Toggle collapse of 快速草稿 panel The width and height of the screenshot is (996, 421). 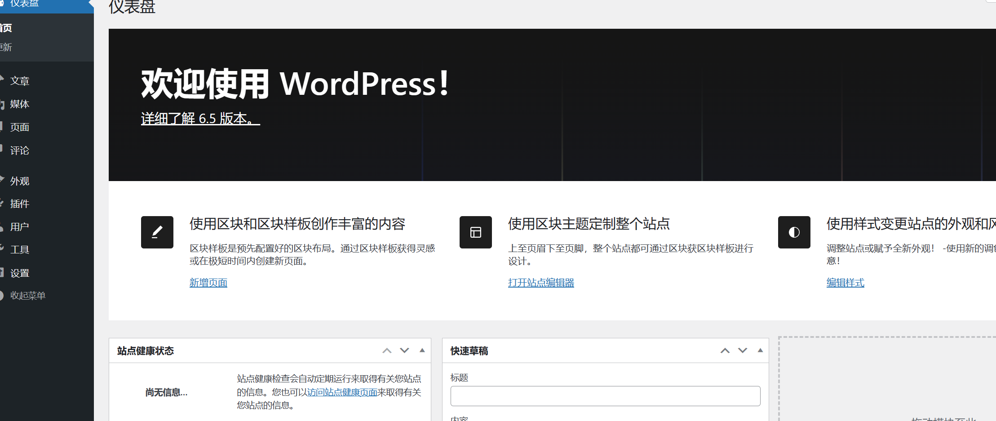click(760, 350)
